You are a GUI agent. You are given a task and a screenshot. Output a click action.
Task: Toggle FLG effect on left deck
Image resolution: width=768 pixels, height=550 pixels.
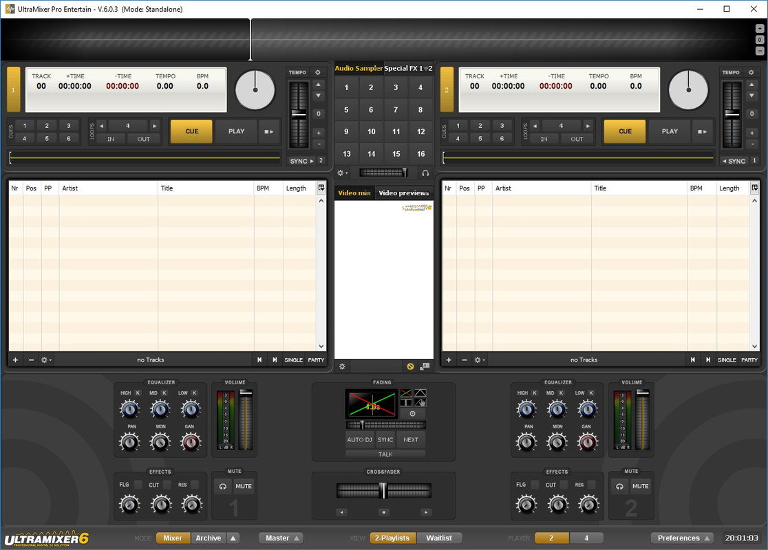point(138,485)
